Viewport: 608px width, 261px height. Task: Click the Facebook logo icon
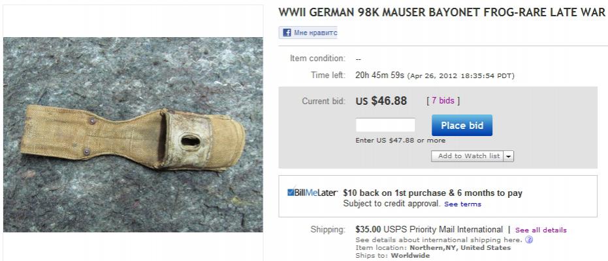click(x=287, y=33)
